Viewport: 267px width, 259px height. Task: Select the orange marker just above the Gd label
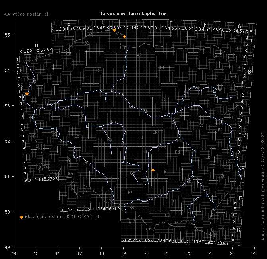(124, 37)
